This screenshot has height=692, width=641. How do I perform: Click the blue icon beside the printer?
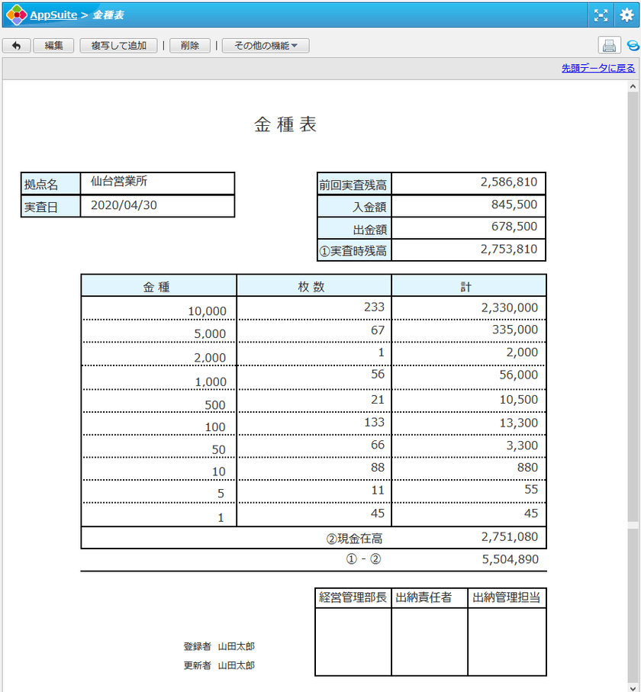click(x=633, y=46)
